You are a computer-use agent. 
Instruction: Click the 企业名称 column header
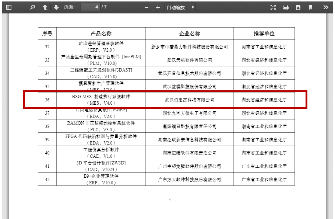tap(190, 34)
